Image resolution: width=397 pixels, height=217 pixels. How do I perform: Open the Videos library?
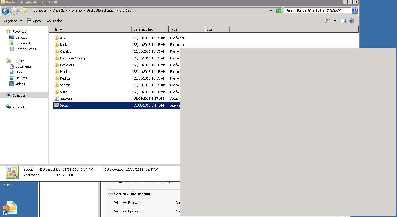click(x=20, y=84)
